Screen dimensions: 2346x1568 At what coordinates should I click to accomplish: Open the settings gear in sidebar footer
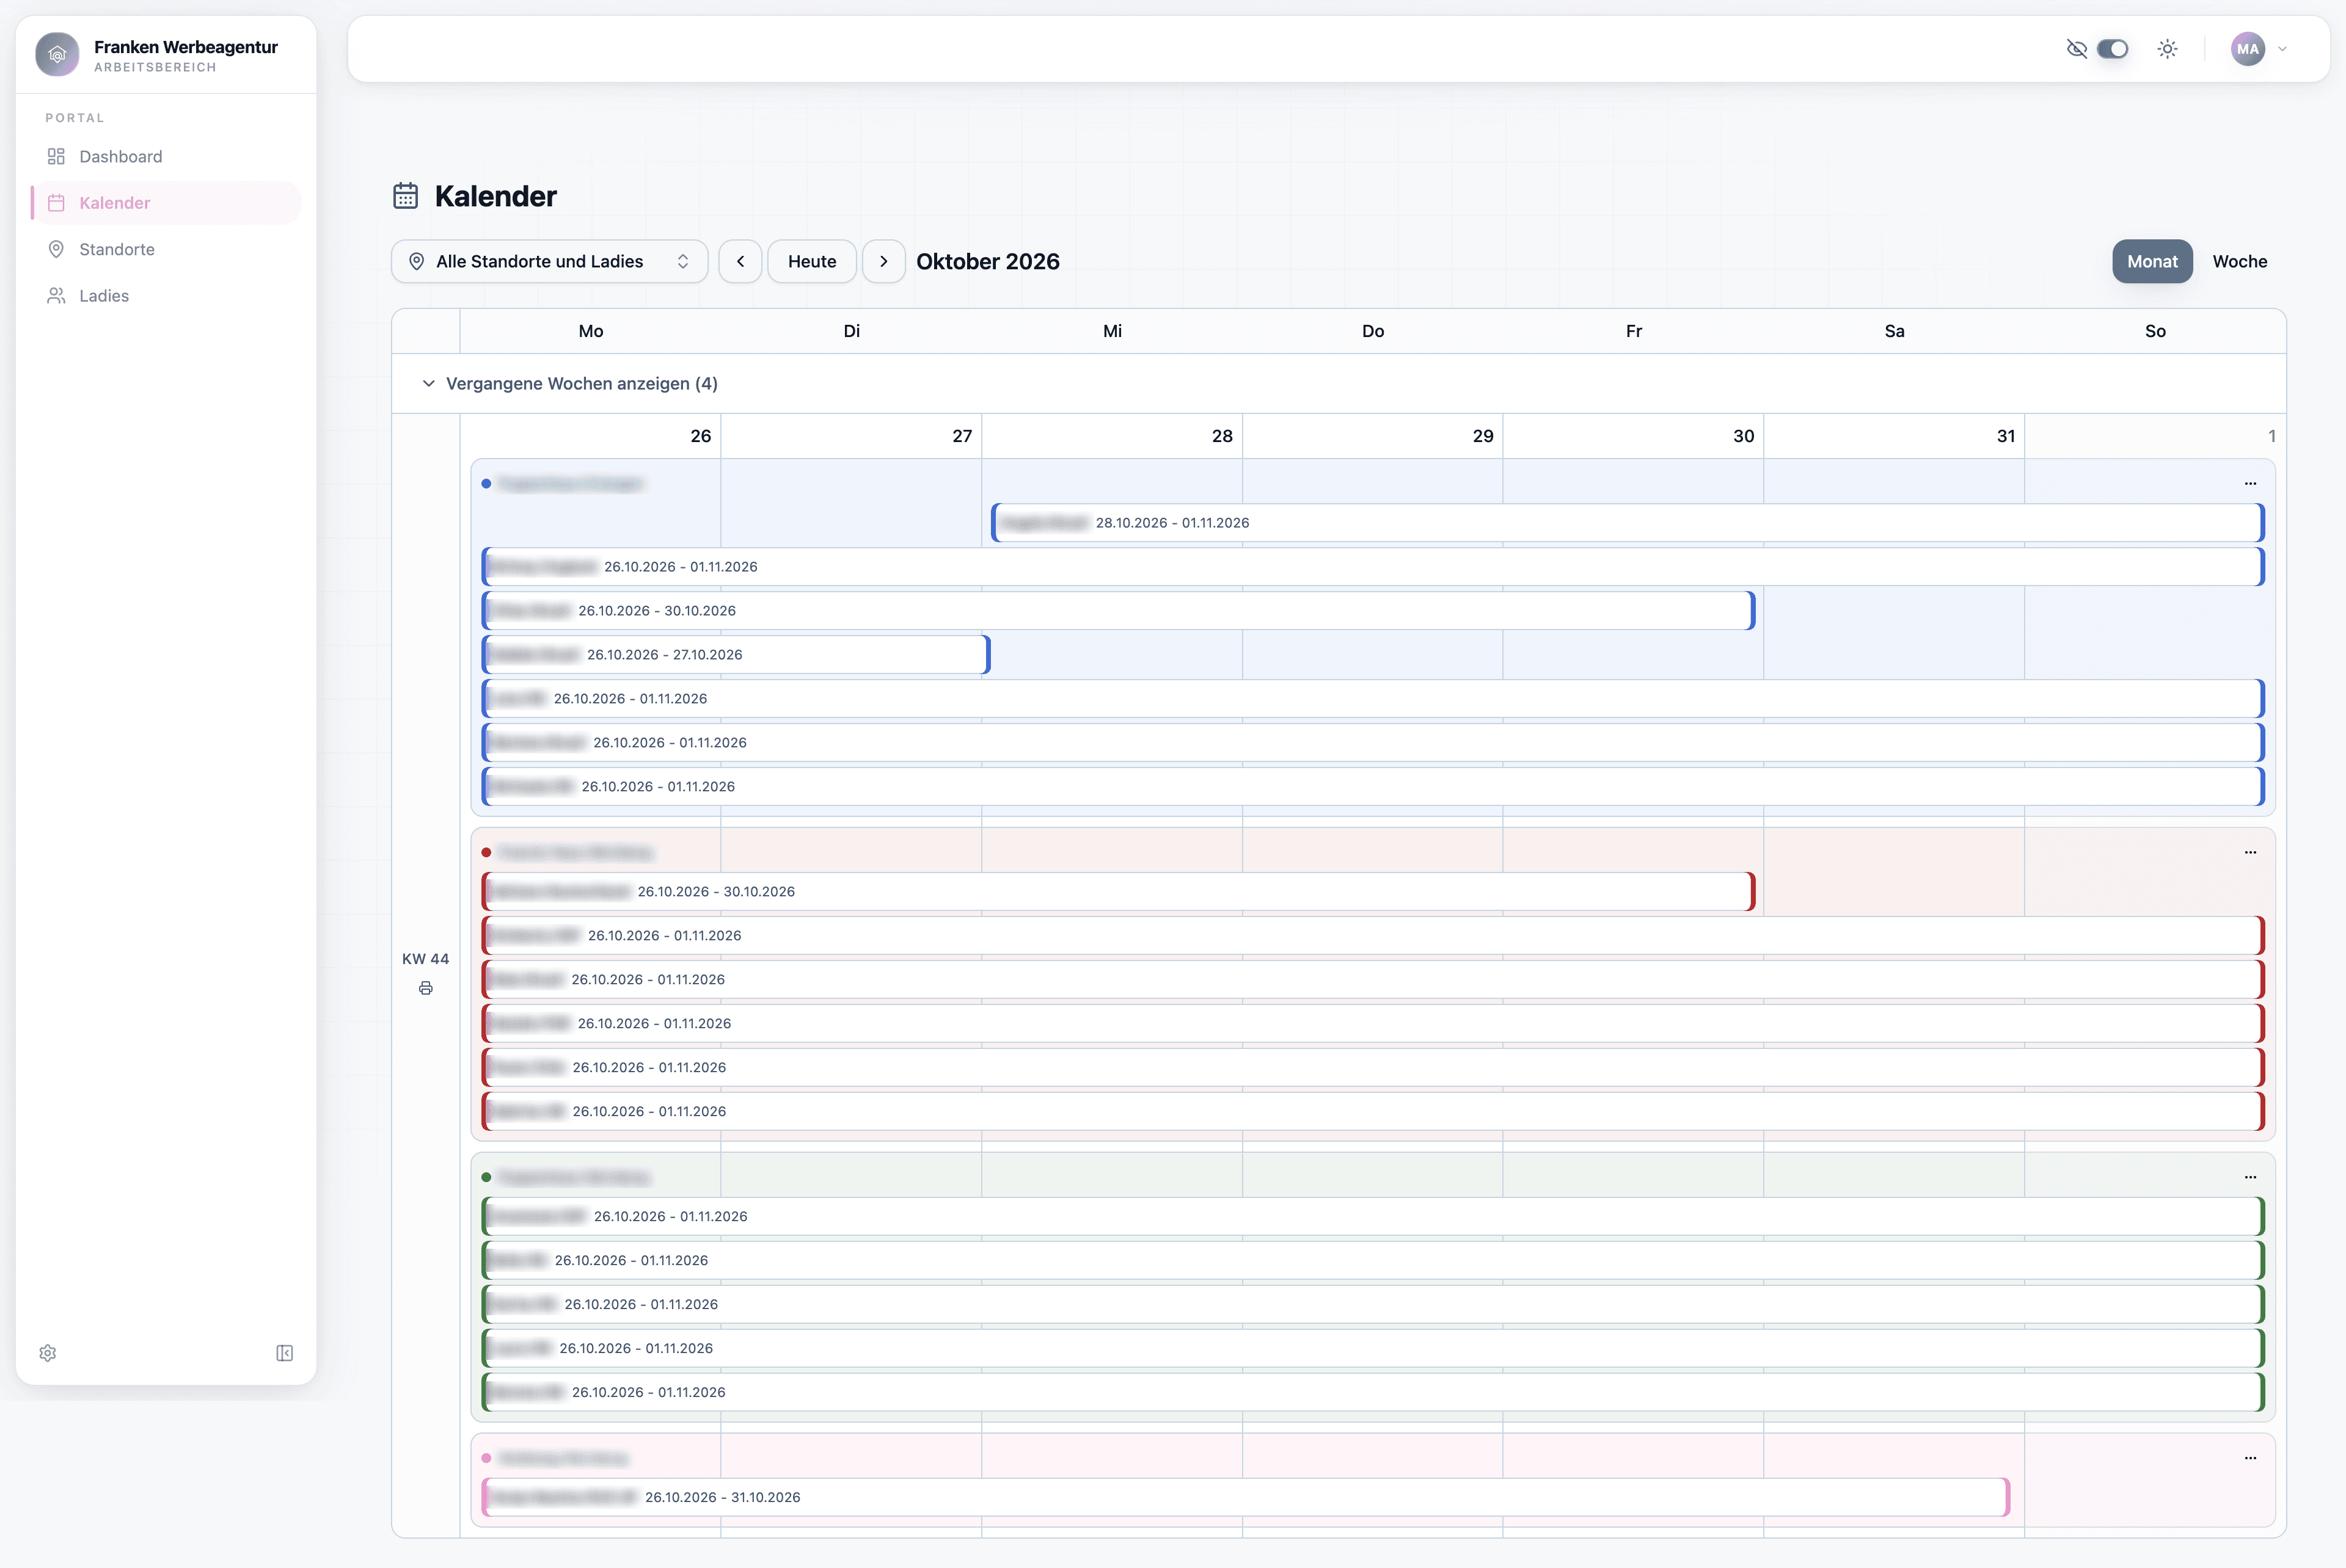click(x=48, y=1353)
